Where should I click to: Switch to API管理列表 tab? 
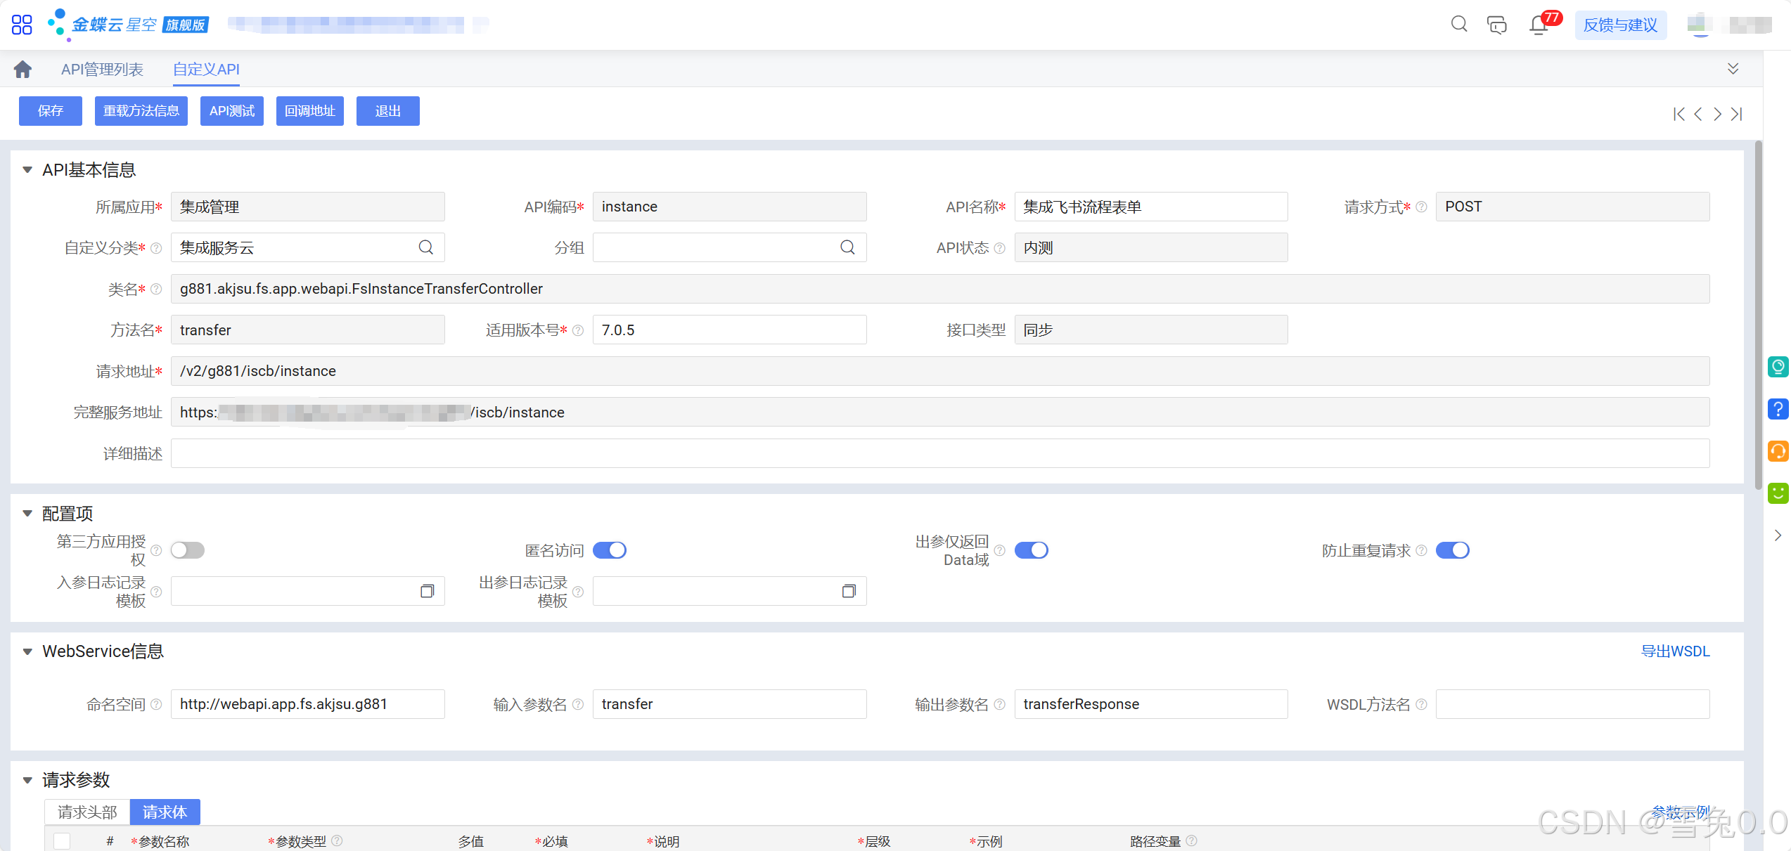[102, 69]
